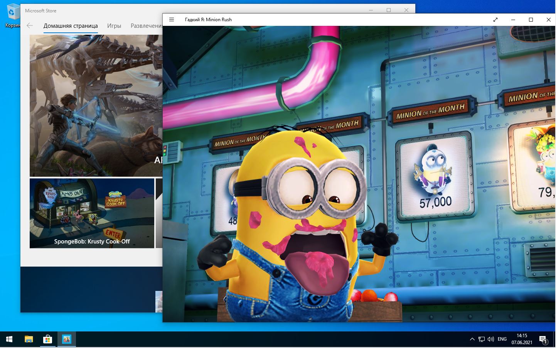Minimize the Microsoft Store window
The height and width of the screenshot is (348, 556).
click(371, 10)
